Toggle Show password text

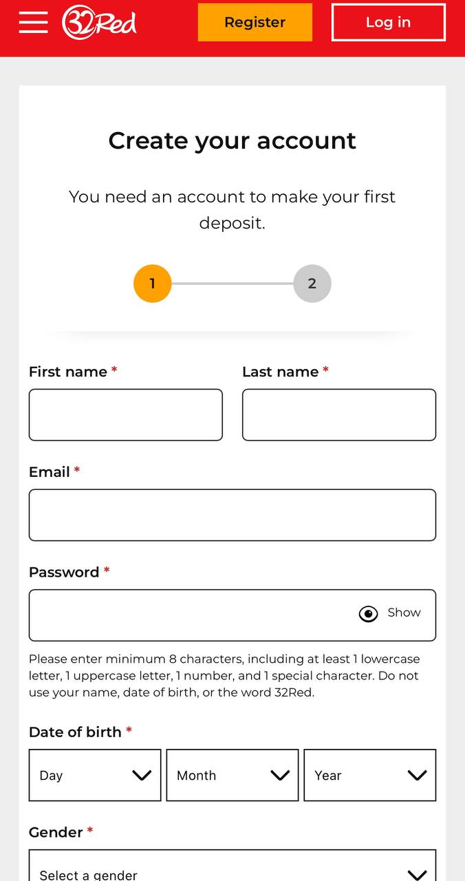click(404, 613)
